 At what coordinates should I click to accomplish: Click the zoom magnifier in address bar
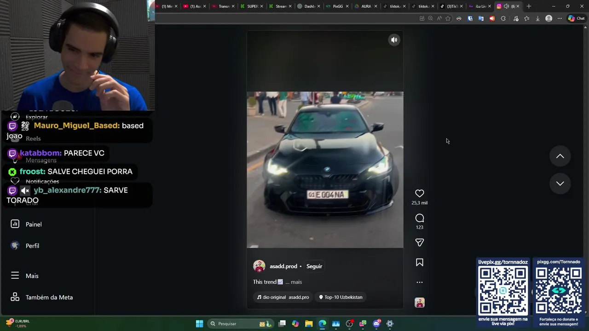[430, 18]
